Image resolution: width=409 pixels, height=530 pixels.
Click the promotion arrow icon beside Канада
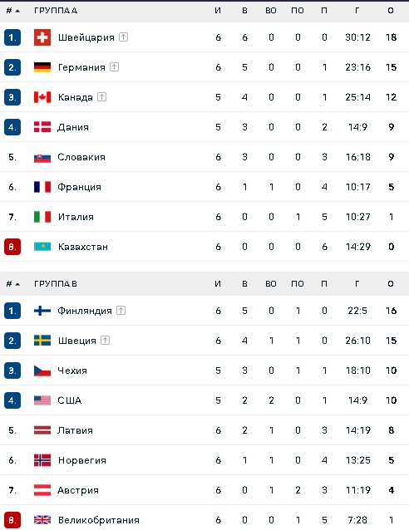[x=101, y=97]
